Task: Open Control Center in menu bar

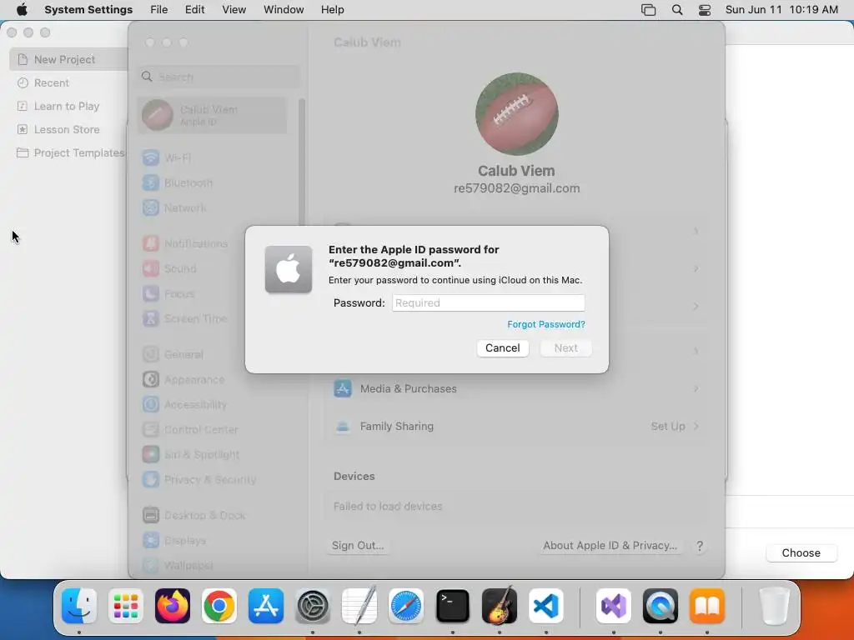Action: pyautogui.click(x=705, y=10)
